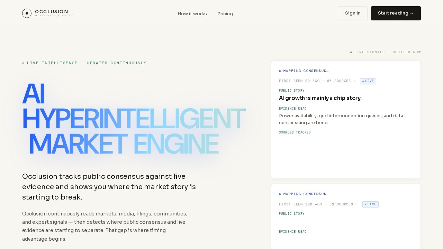Viewport: 443px width, 249px height.
Task: Click the LIVE badge on the 33 sources card
Action: (x=370, y=204)
